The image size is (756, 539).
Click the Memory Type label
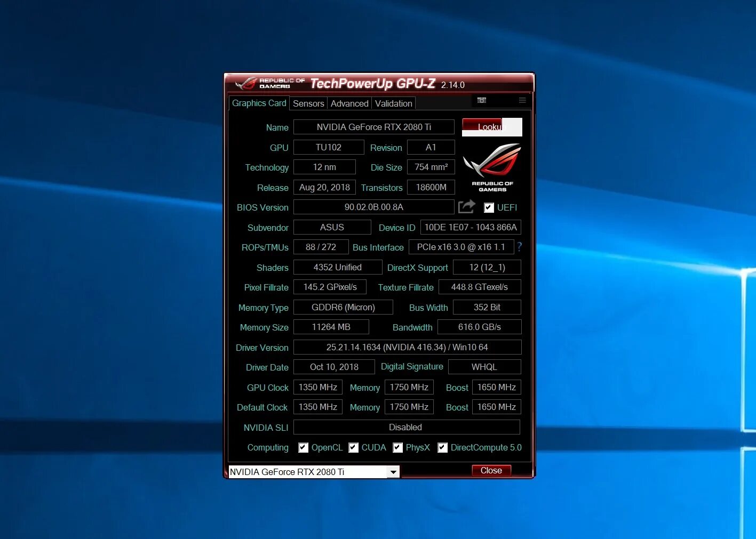click(264, 308)
